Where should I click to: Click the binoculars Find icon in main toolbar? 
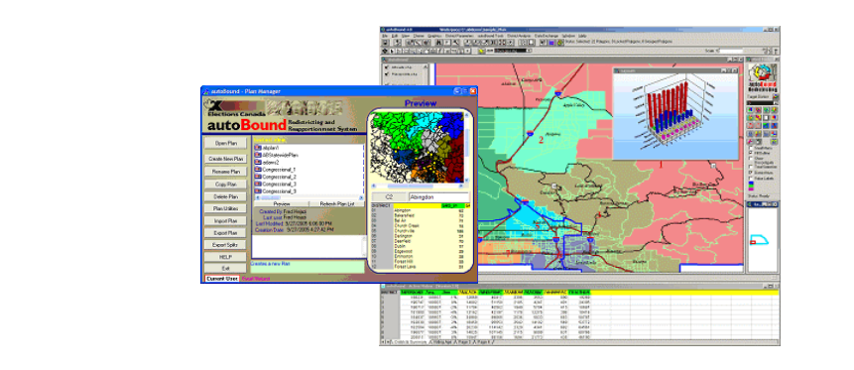(x=438, y=43)
